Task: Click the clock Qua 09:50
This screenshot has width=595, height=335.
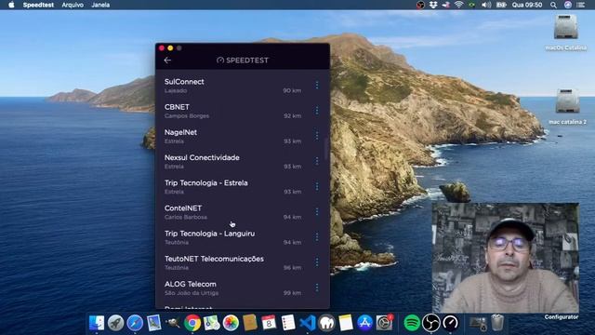Action: (527, 5)
